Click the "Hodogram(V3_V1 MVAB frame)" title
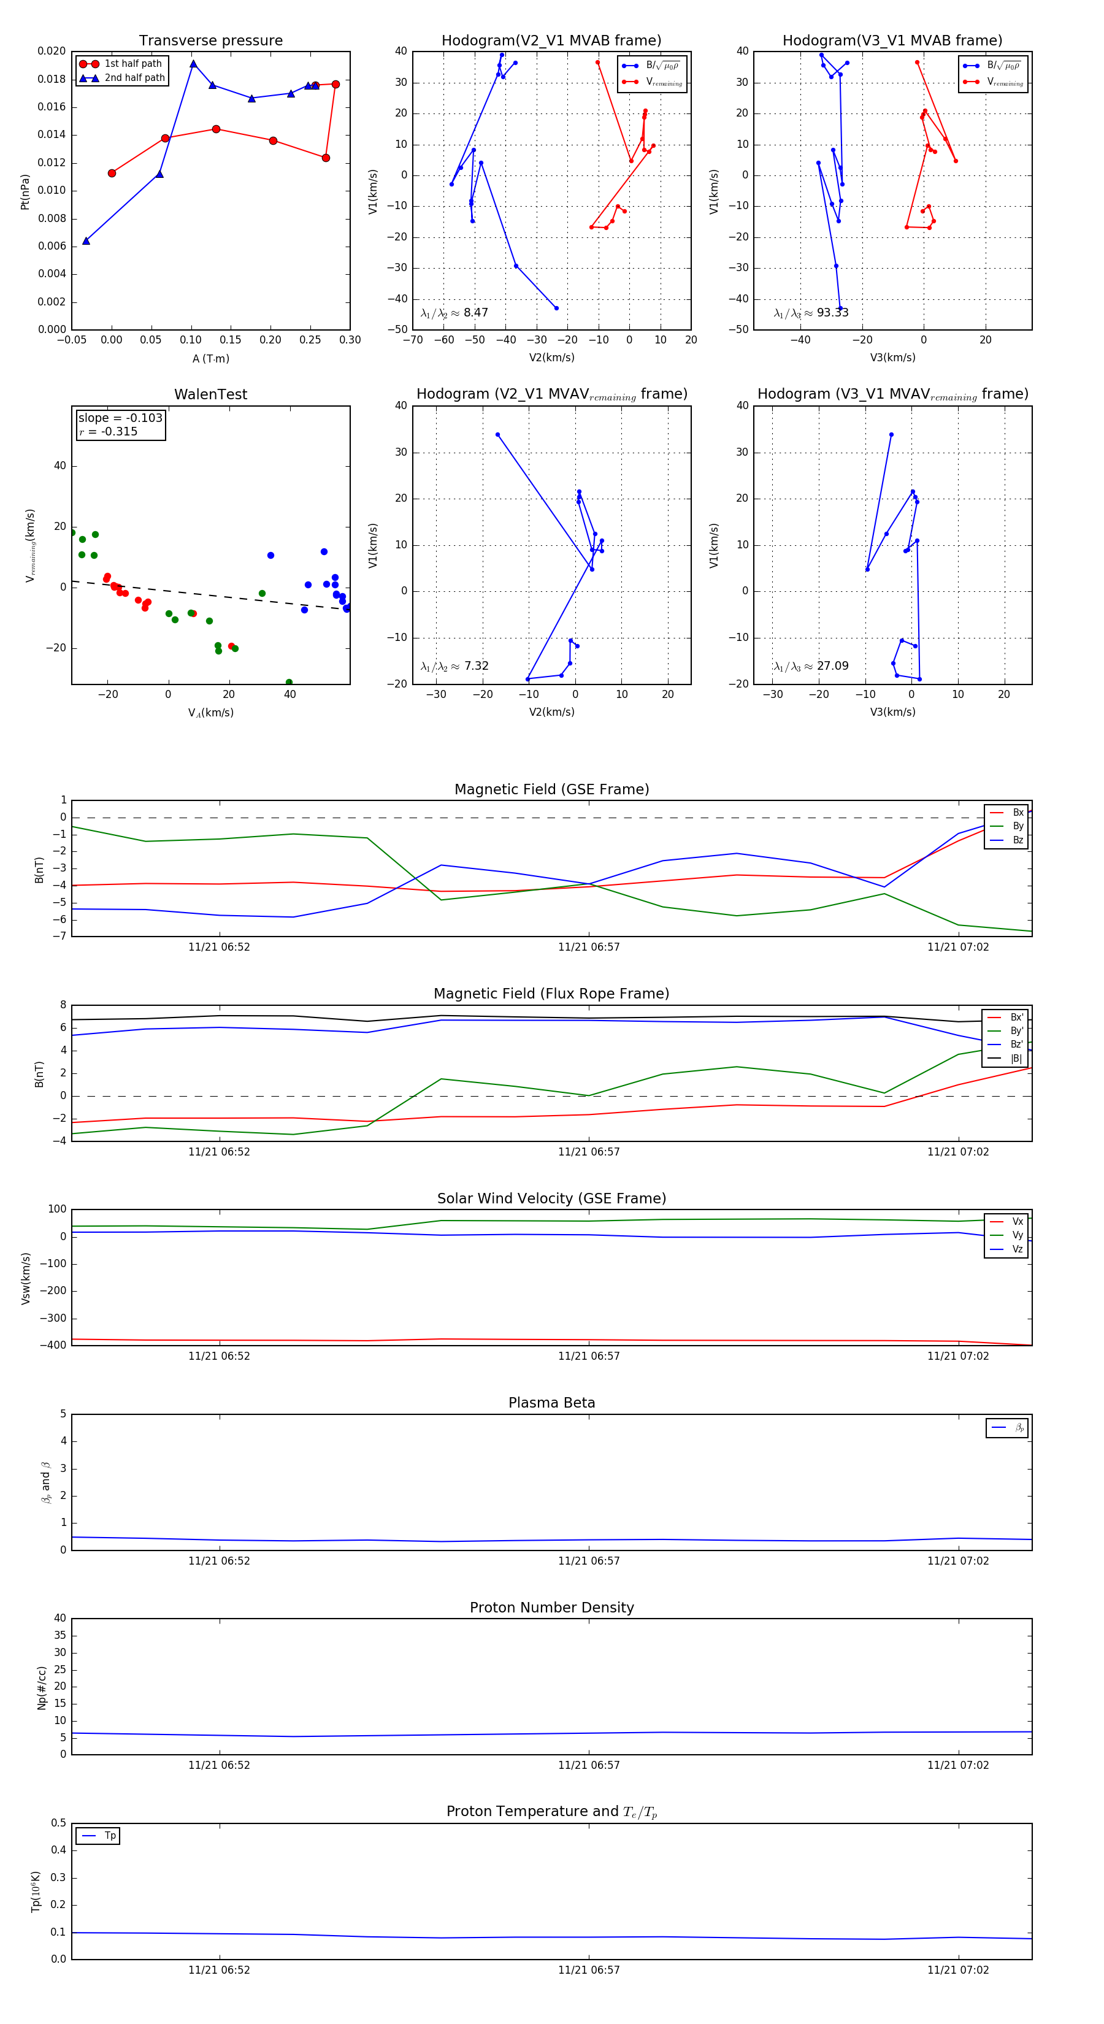The width and height of the screenshot is (1104, 2024). tap(892, 41)
